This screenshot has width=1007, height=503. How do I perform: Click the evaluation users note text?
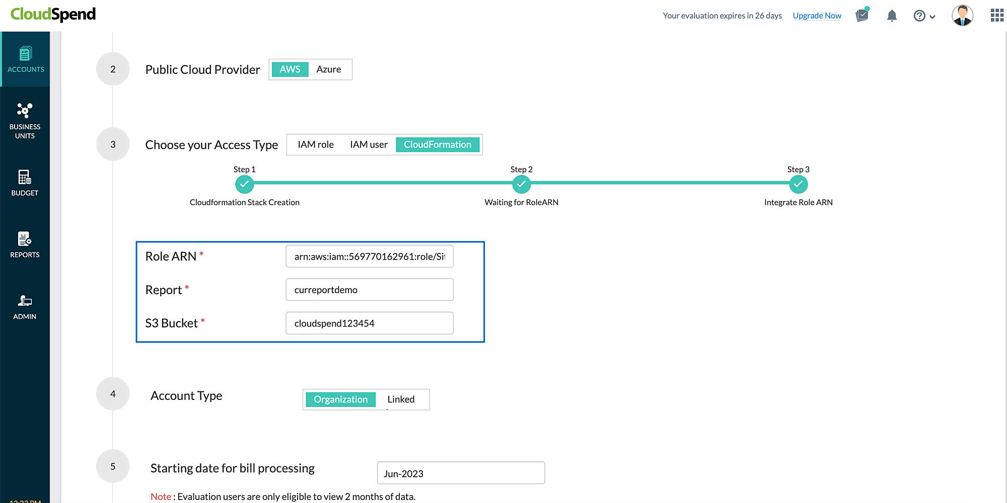[x=283, y=496]
